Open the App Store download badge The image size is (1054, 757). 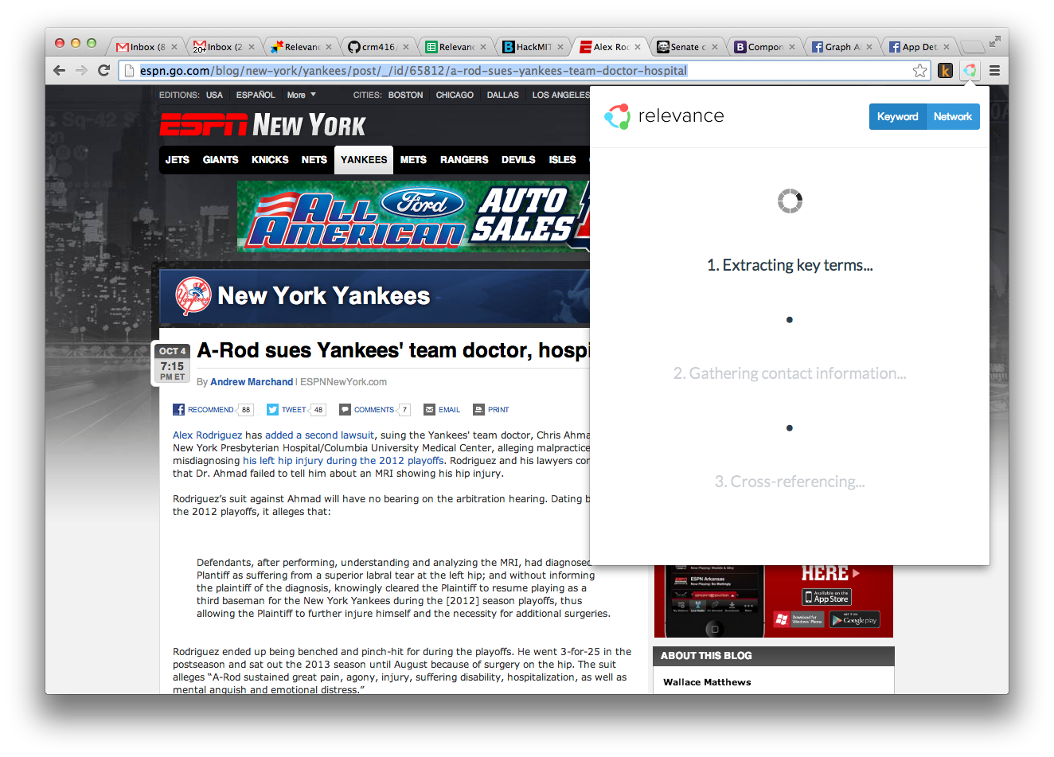[x=827, y=596]
